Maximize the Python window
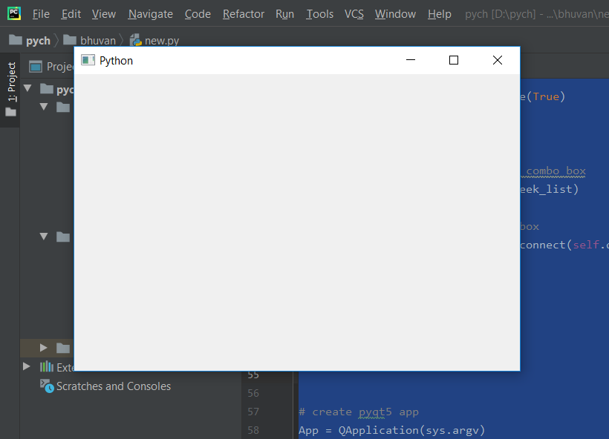The image size is (609, 439). tap(454, 60)
